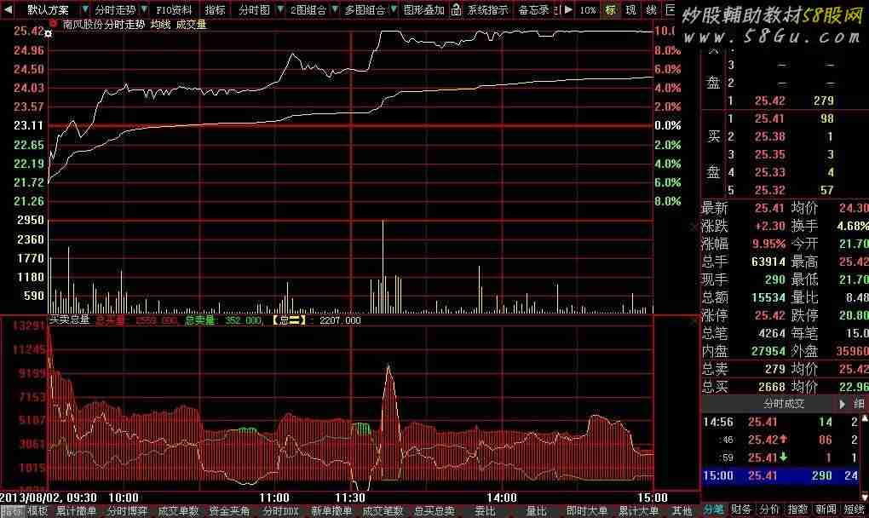
Task: Select the 15:00 trade row
Action: tap(780, 476)
